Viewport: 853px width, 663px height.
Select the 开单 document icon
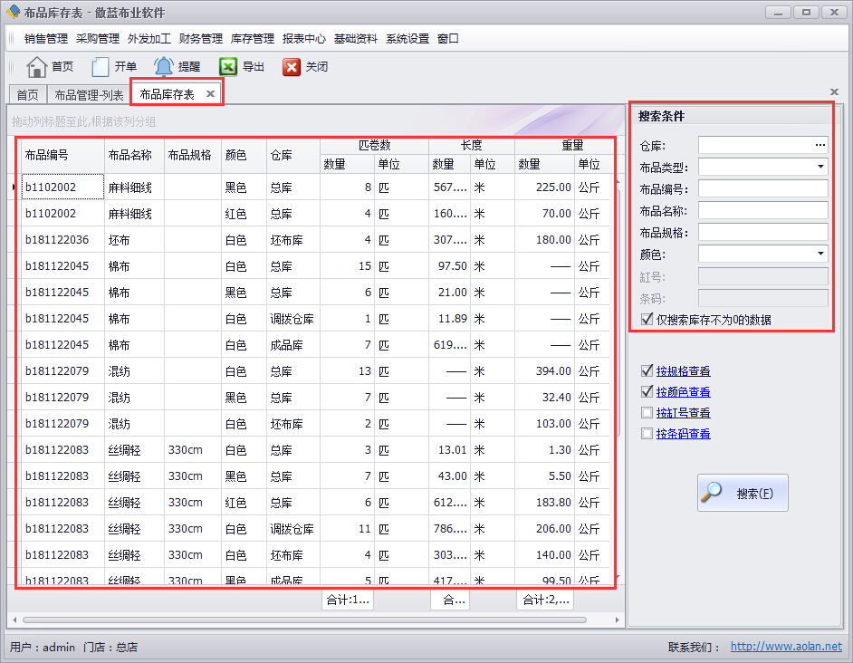(x=101, y=64)
